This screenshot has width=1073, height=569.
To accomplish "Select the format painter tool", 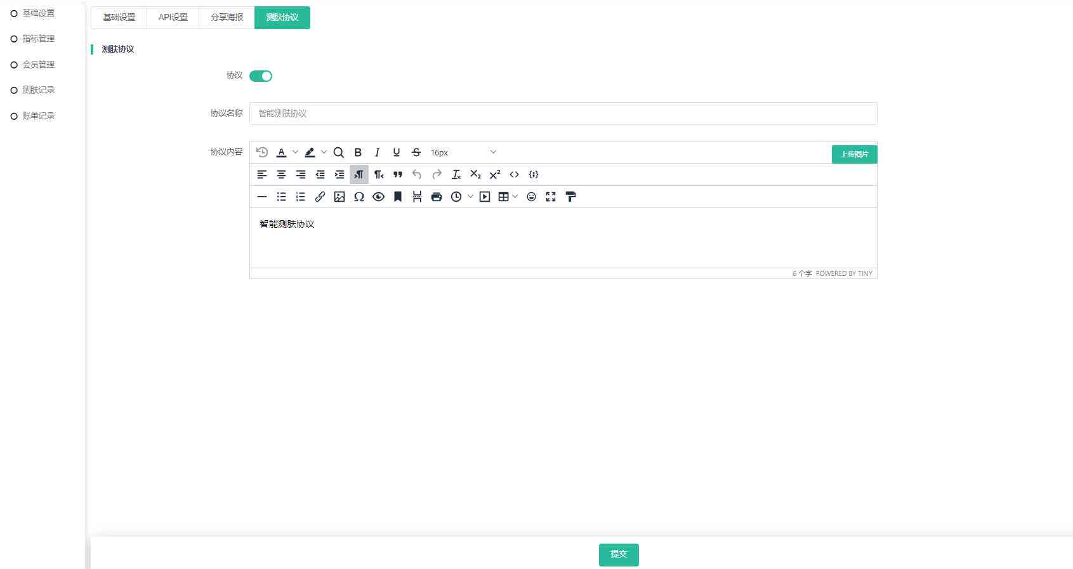I will (570, 197).
